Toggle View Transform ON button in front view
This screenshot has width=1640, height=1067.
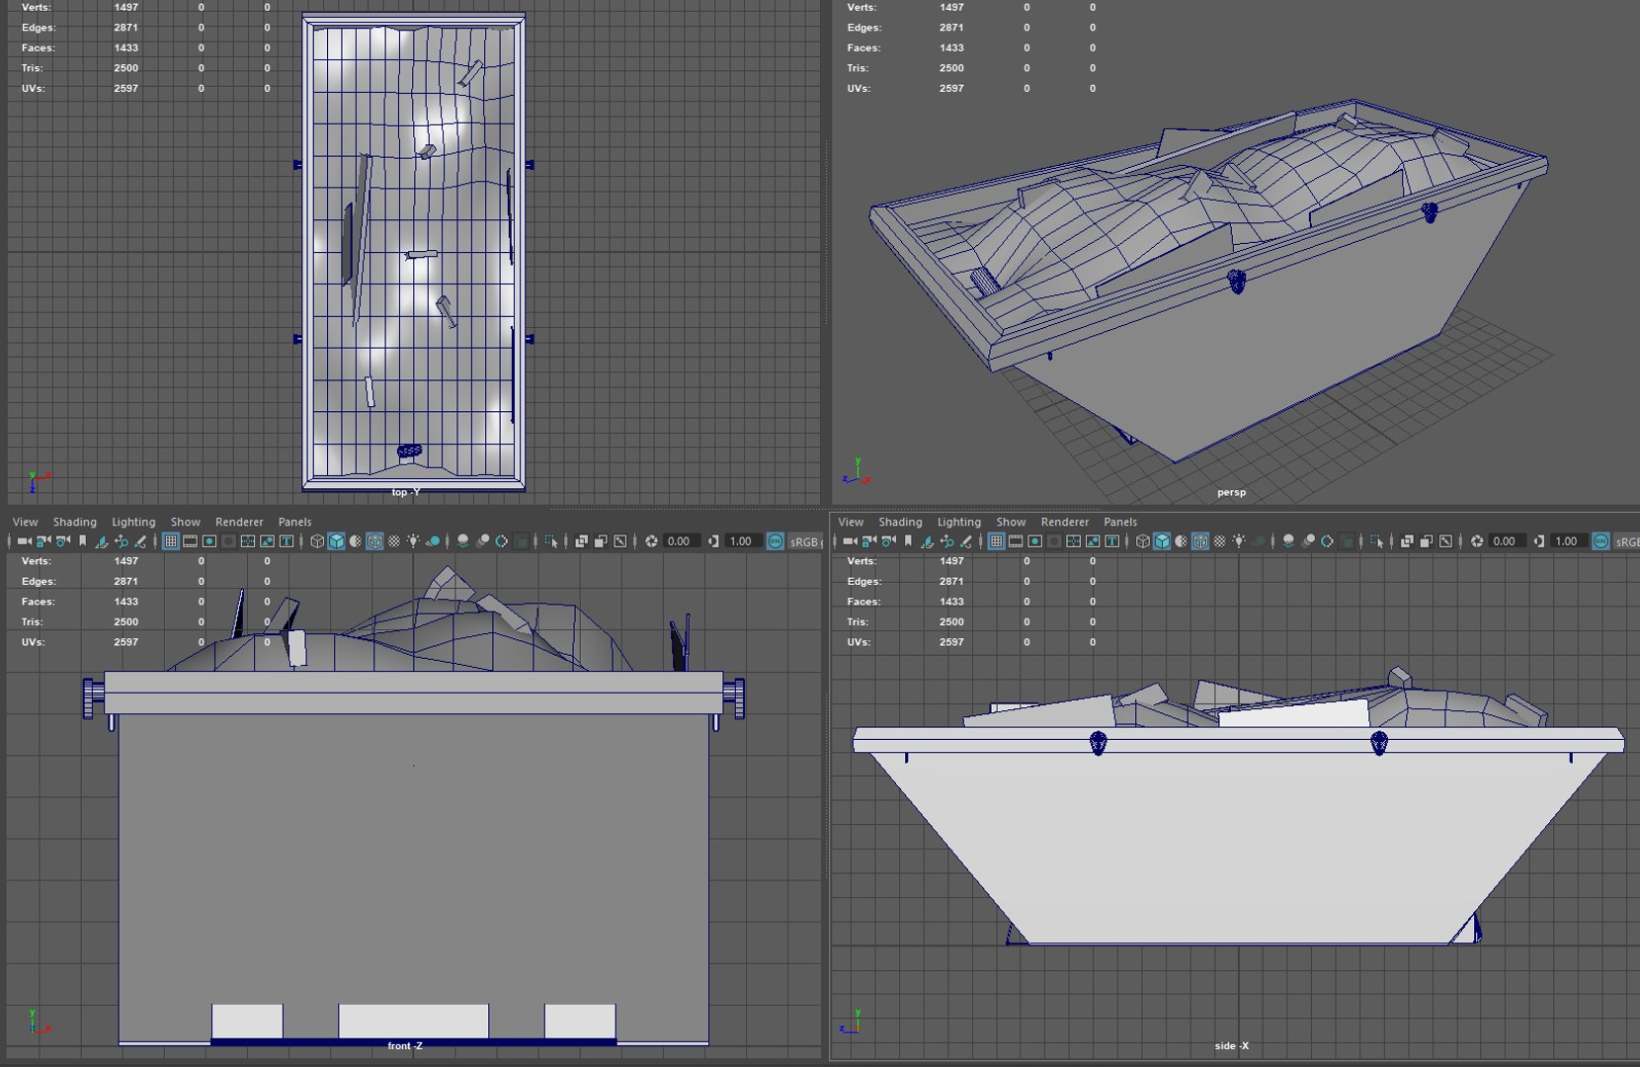[x=776, y=541]
